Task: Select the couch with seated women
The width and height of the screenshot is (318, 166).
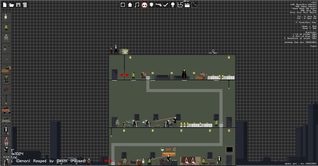Action: 191,160
